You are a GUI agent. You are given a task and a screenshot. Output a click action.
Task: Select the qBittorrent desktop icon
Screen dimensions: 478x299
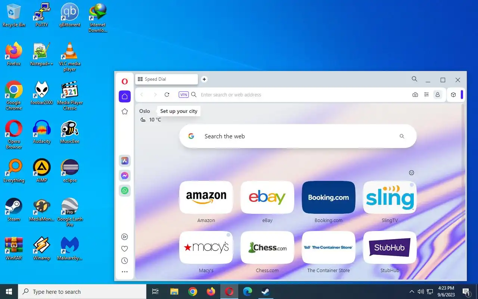tap(70, 16)
